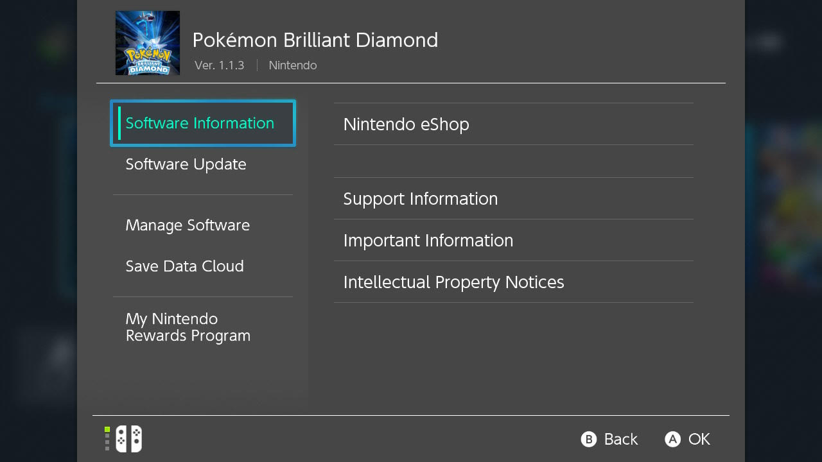Open the Nintendo eShop entry

pyautogui.click(x=514, y=124)
